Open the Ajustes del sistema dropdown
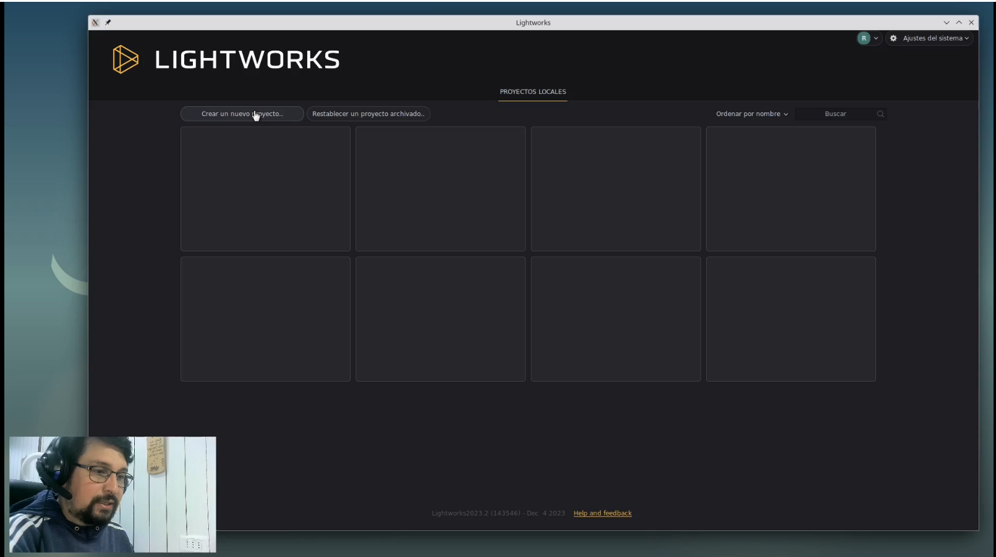The width and height of the screenshot is (996, 557). 930,38
